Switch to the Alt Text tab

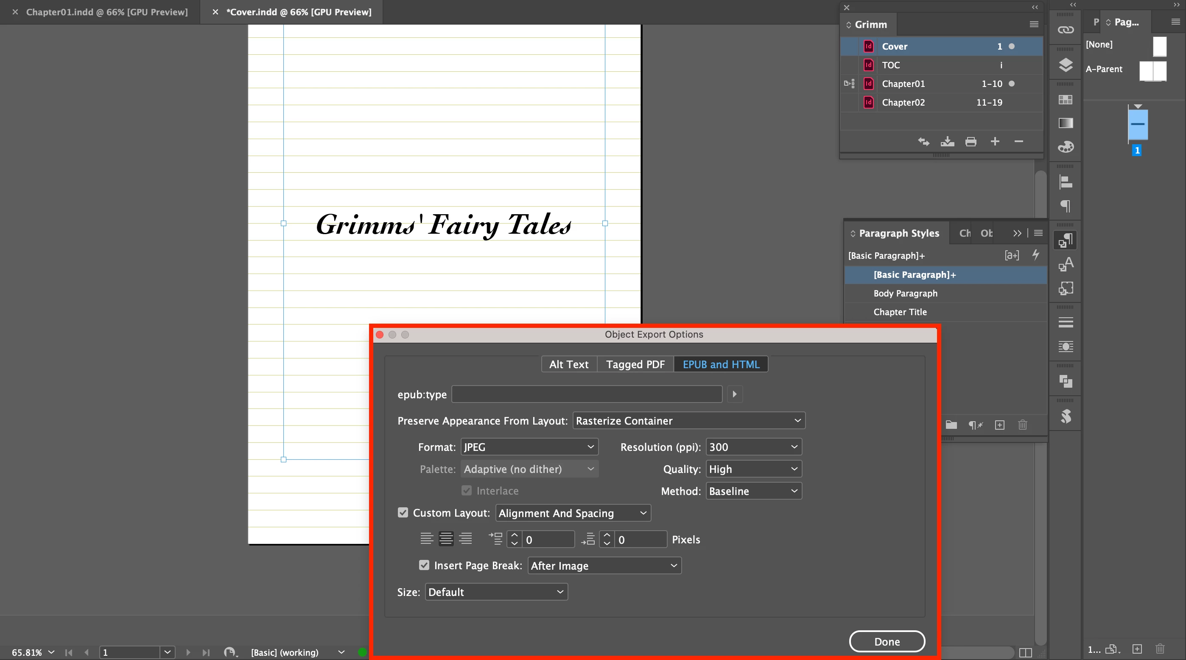tap(568, 364)
